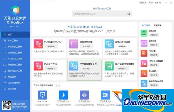The height and width of the screenshot is (112, 174).
Task: Click 开始使用 under 图片转PDF
Action: pyautogui.click(x=154, y=75)
